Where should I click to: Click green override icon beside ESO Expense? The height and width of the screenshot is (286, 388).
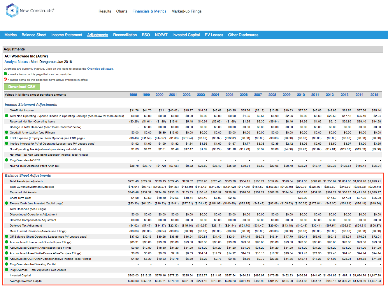point(6,138)
